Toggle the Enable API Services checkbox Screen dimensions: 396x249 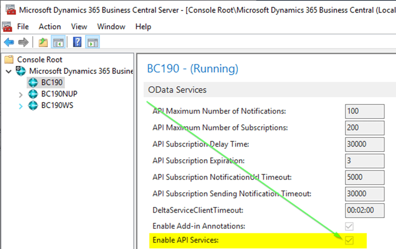point(349,240)
